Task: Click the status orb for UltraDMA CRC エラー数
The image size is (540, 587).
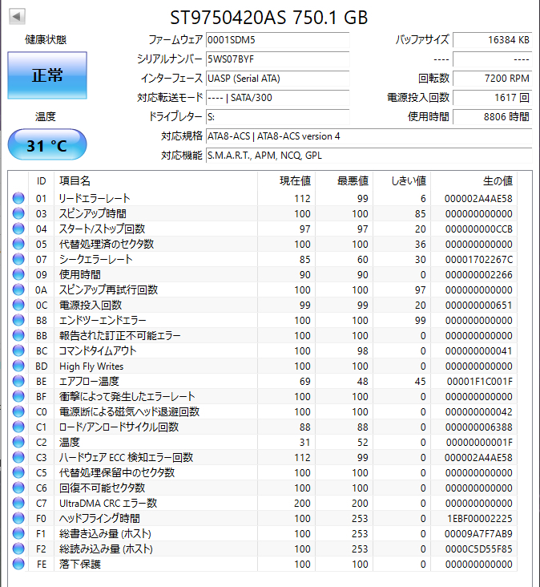Action: (x=18, y=503)
